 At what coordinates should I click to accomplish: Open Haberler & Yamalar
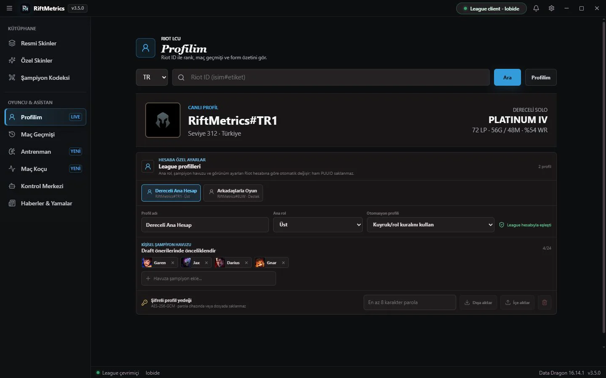(45, 203)
